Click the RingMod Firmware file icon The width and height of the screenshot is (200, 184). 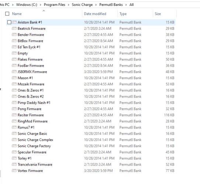14,121
